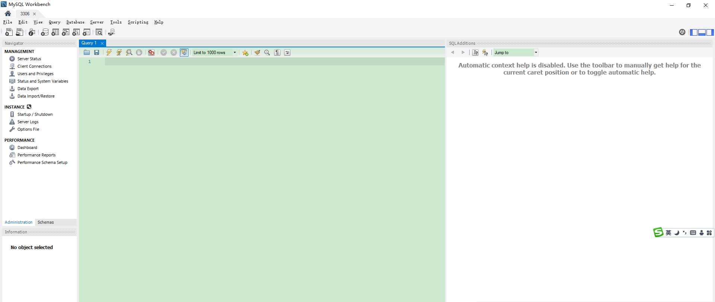Image resolution: width=715 pixels, height=302 pixels.
Task: Select the Query 1 editor tab
Action: [89, 43]
